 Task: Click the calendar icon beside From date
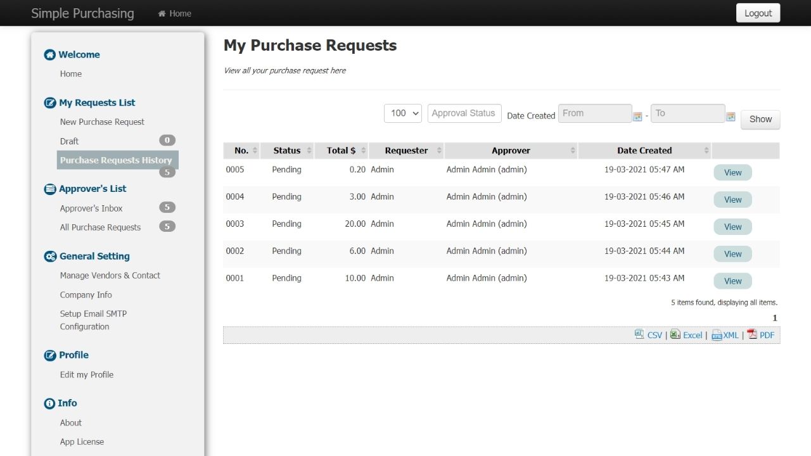pos(637,117)
